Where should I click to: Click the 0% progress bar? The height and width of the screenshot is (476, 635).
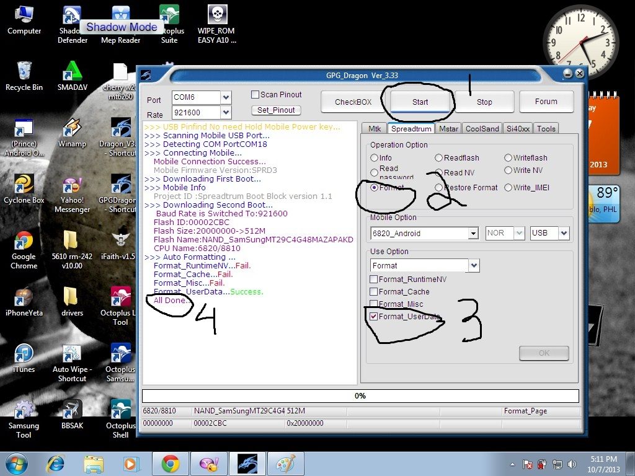coord(360,396)
